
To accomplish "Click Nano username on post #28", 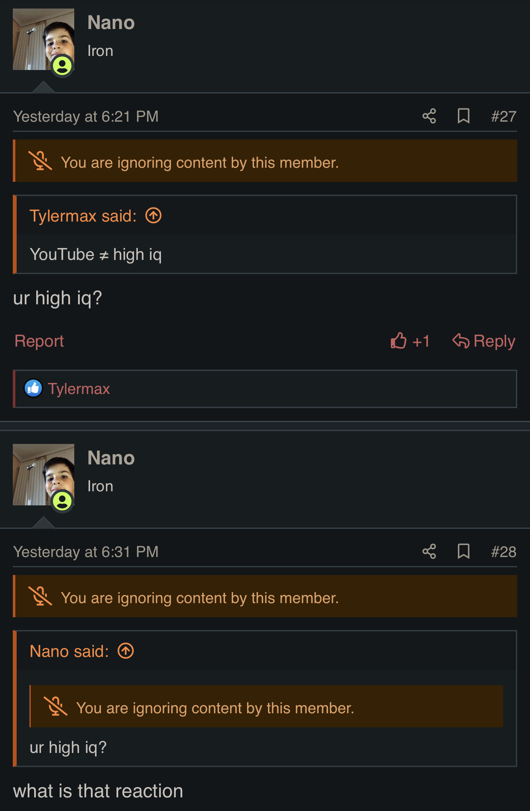I will [111, 458].
